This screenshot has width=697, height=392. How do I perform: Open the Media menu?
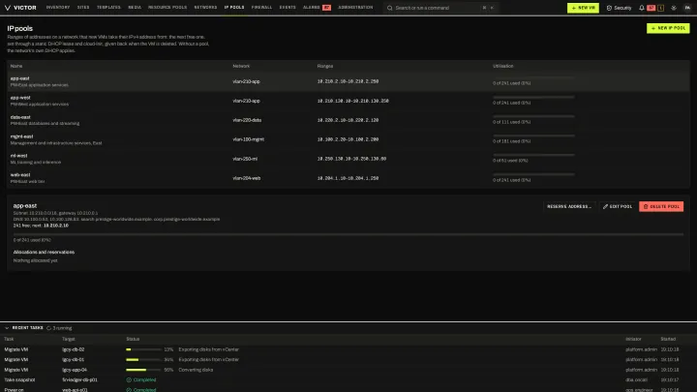135,8
